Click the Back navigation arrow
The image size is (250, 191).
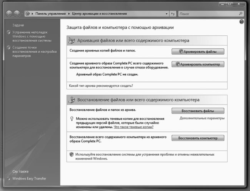point(9,14)
